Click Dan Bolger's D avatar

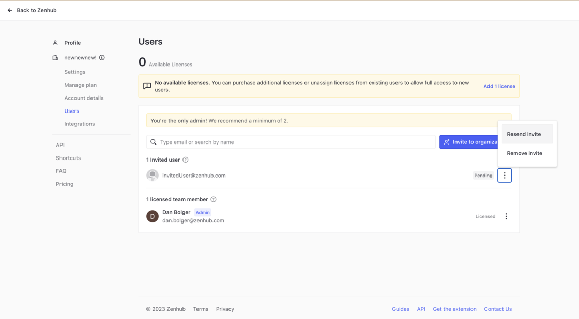pos(153,216)
